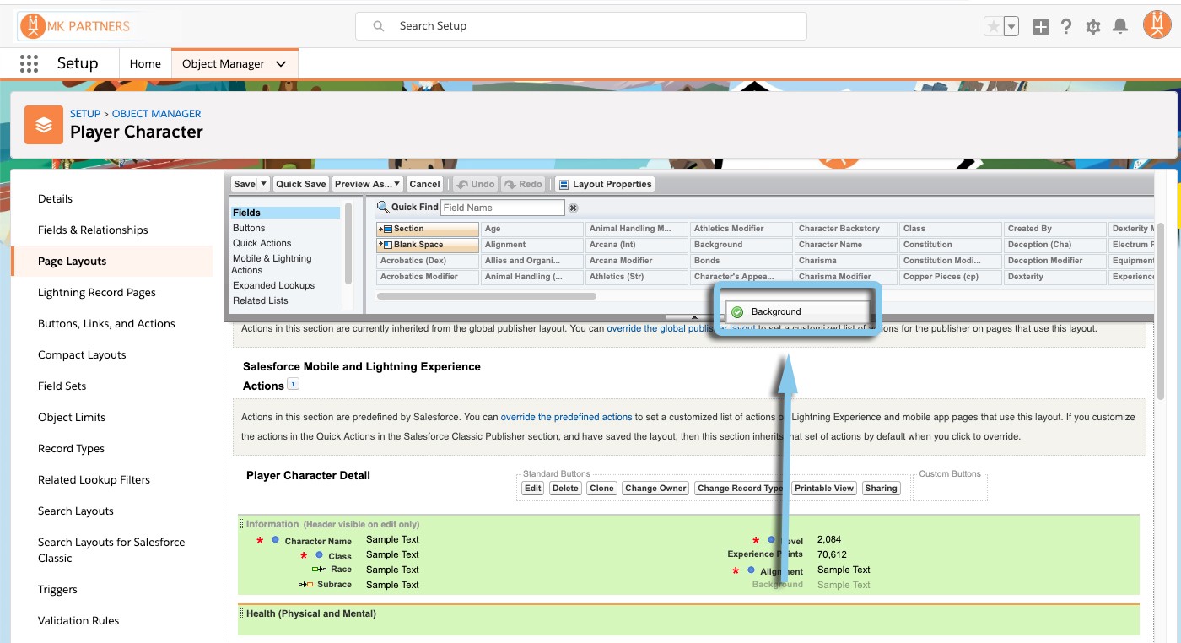1181x643 pixels.
Task: Click the Layout Properties icon button
Action: pyautogui.click(x=604, y=184)
